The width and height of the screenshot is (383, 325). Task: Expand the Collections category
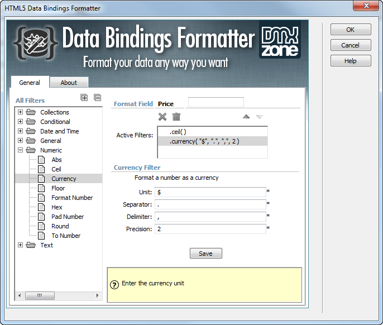(x=20, y=112)
